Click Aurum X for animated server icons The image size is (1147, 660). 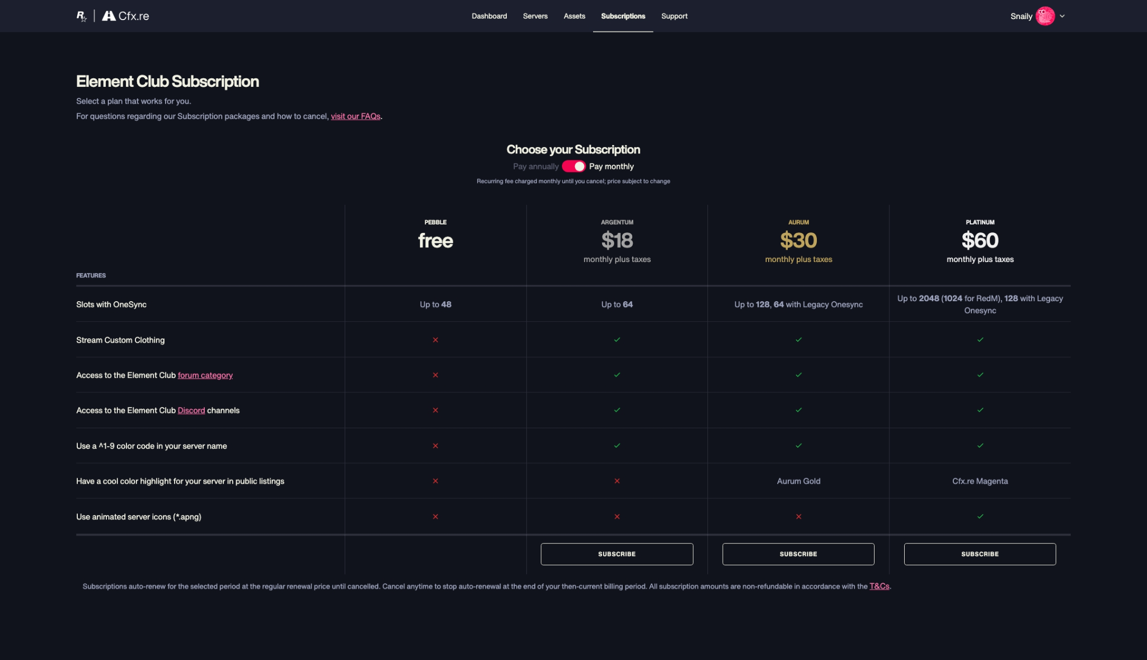pos(798,517)
